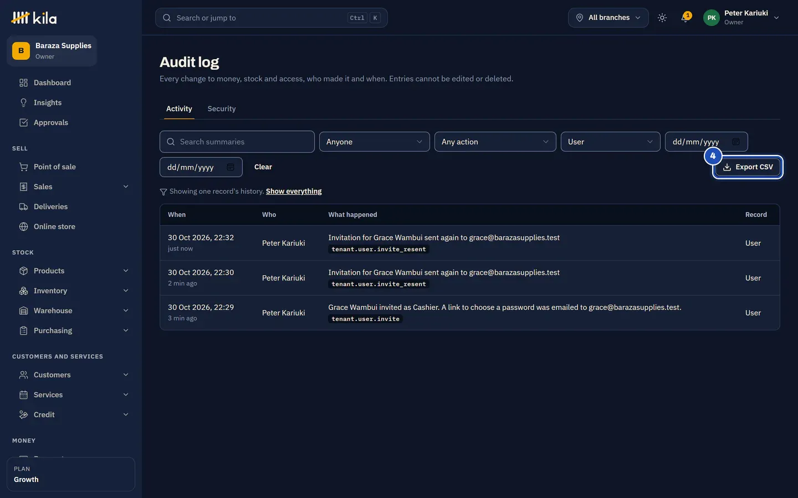Viewport: 798px width, 498px height.
Task: Select the tenant.user.invite action tag
Action: pyautogui.click(x=366, y=319)
